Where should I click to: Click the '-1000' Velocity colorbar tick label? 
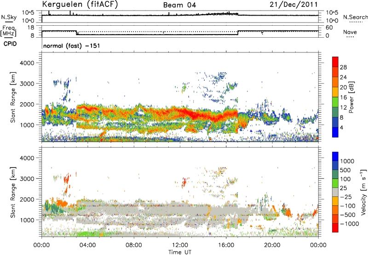point(349,224)
